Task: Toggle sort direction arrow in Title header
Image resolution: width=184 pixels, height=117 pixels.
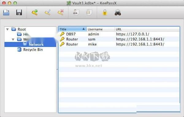Action: click(83, 29)
